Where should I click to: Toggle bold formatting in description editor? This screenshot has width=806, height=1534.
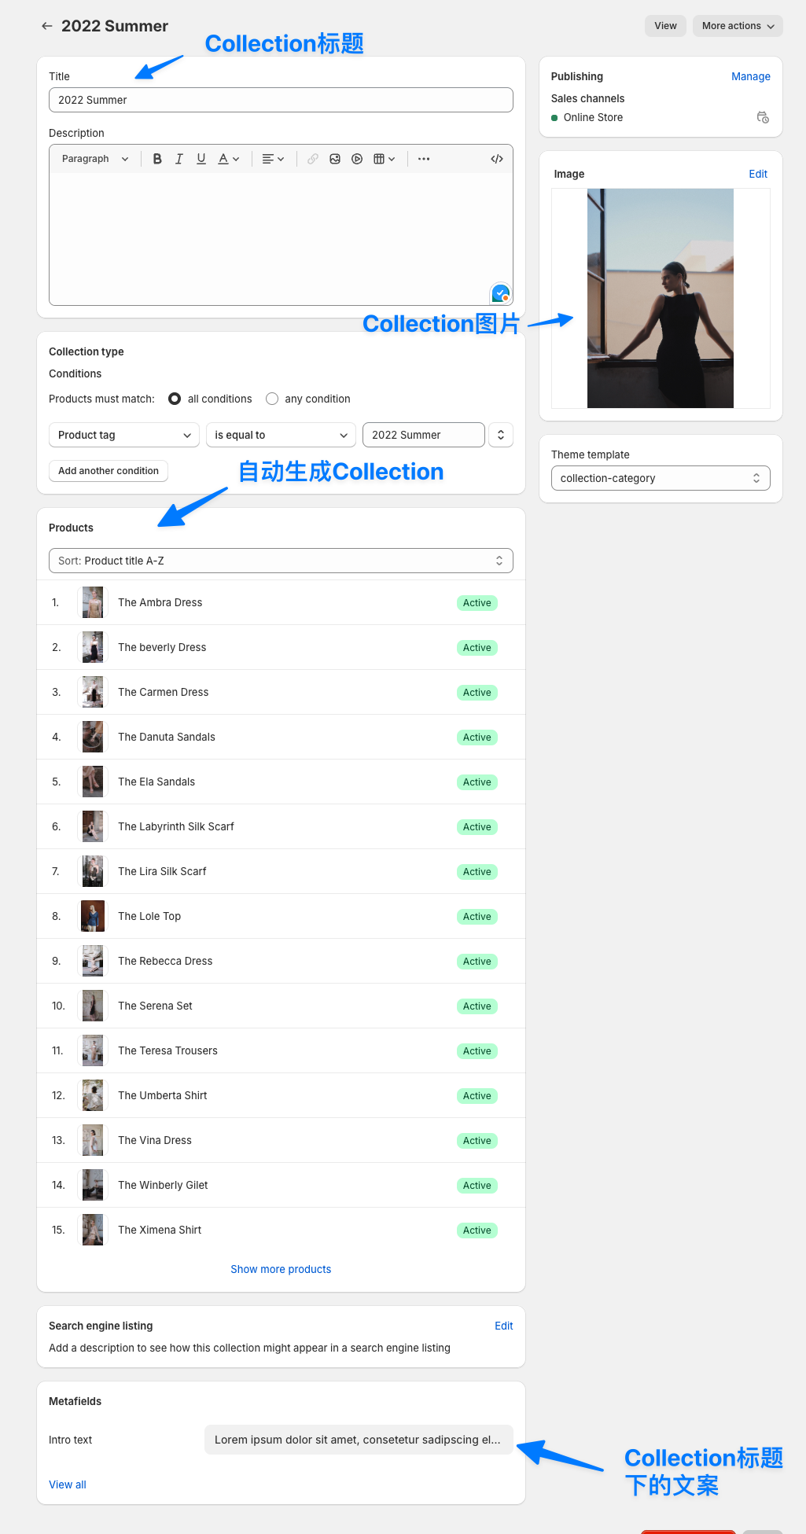coord(157,159)
